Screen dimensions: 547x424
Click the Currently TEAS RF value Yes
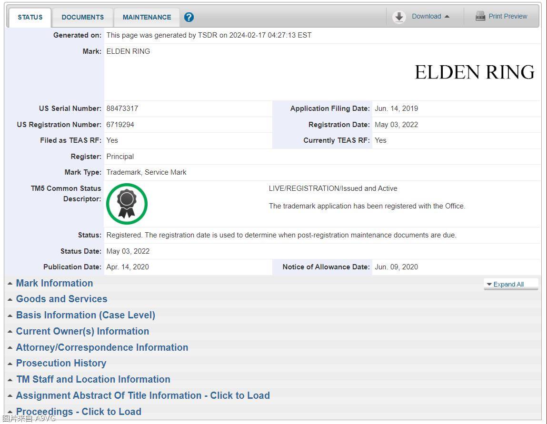380,140
